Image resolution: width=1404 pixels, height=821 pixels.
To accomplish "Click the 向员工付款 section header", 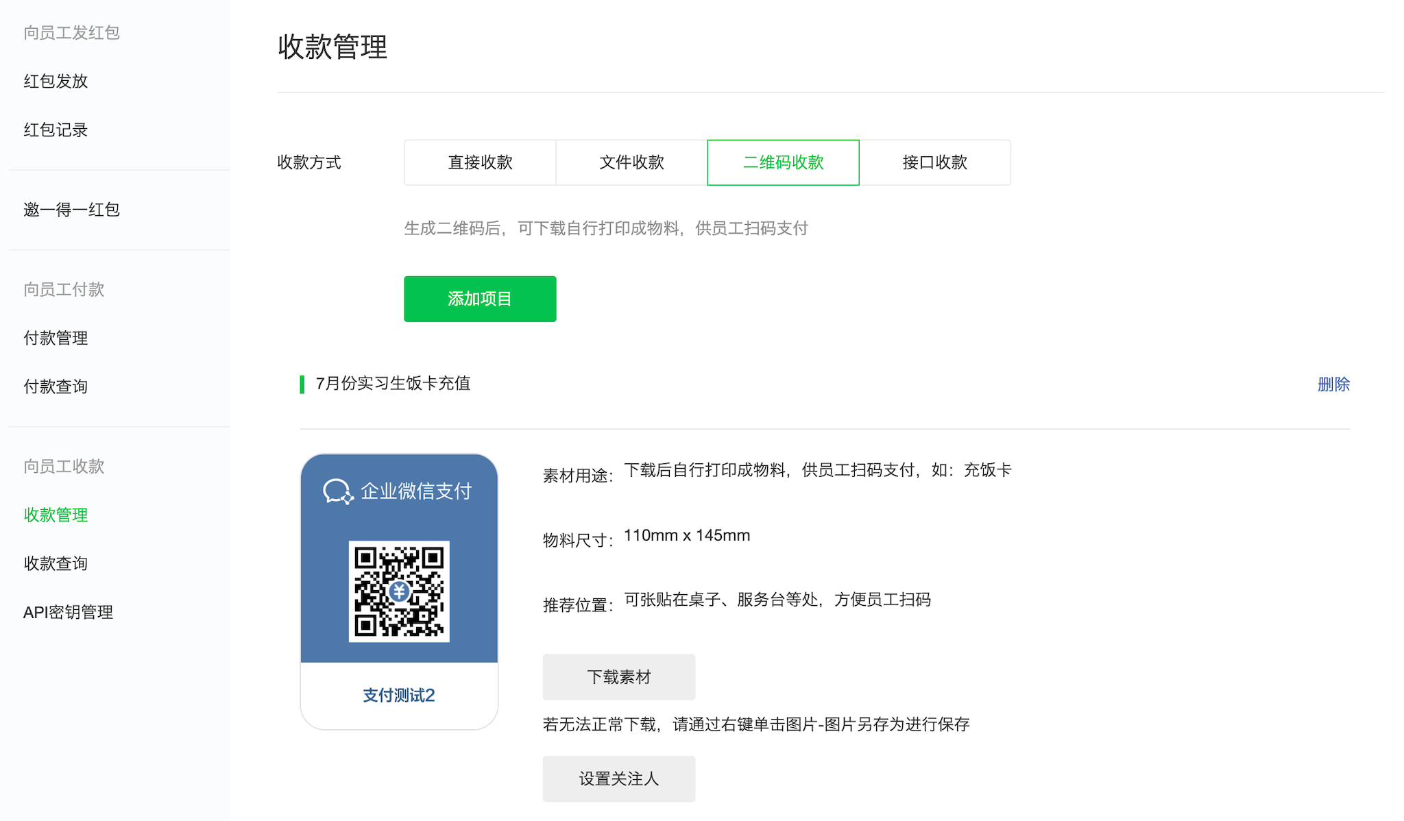I will [64, 289].
